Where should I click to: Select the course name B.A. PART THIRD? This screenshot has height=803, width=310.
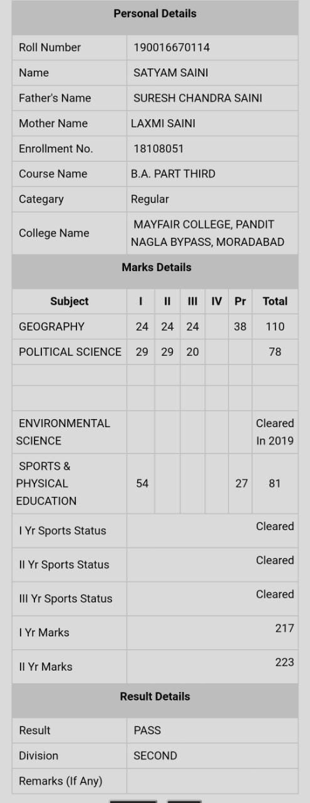click(173, 174)
